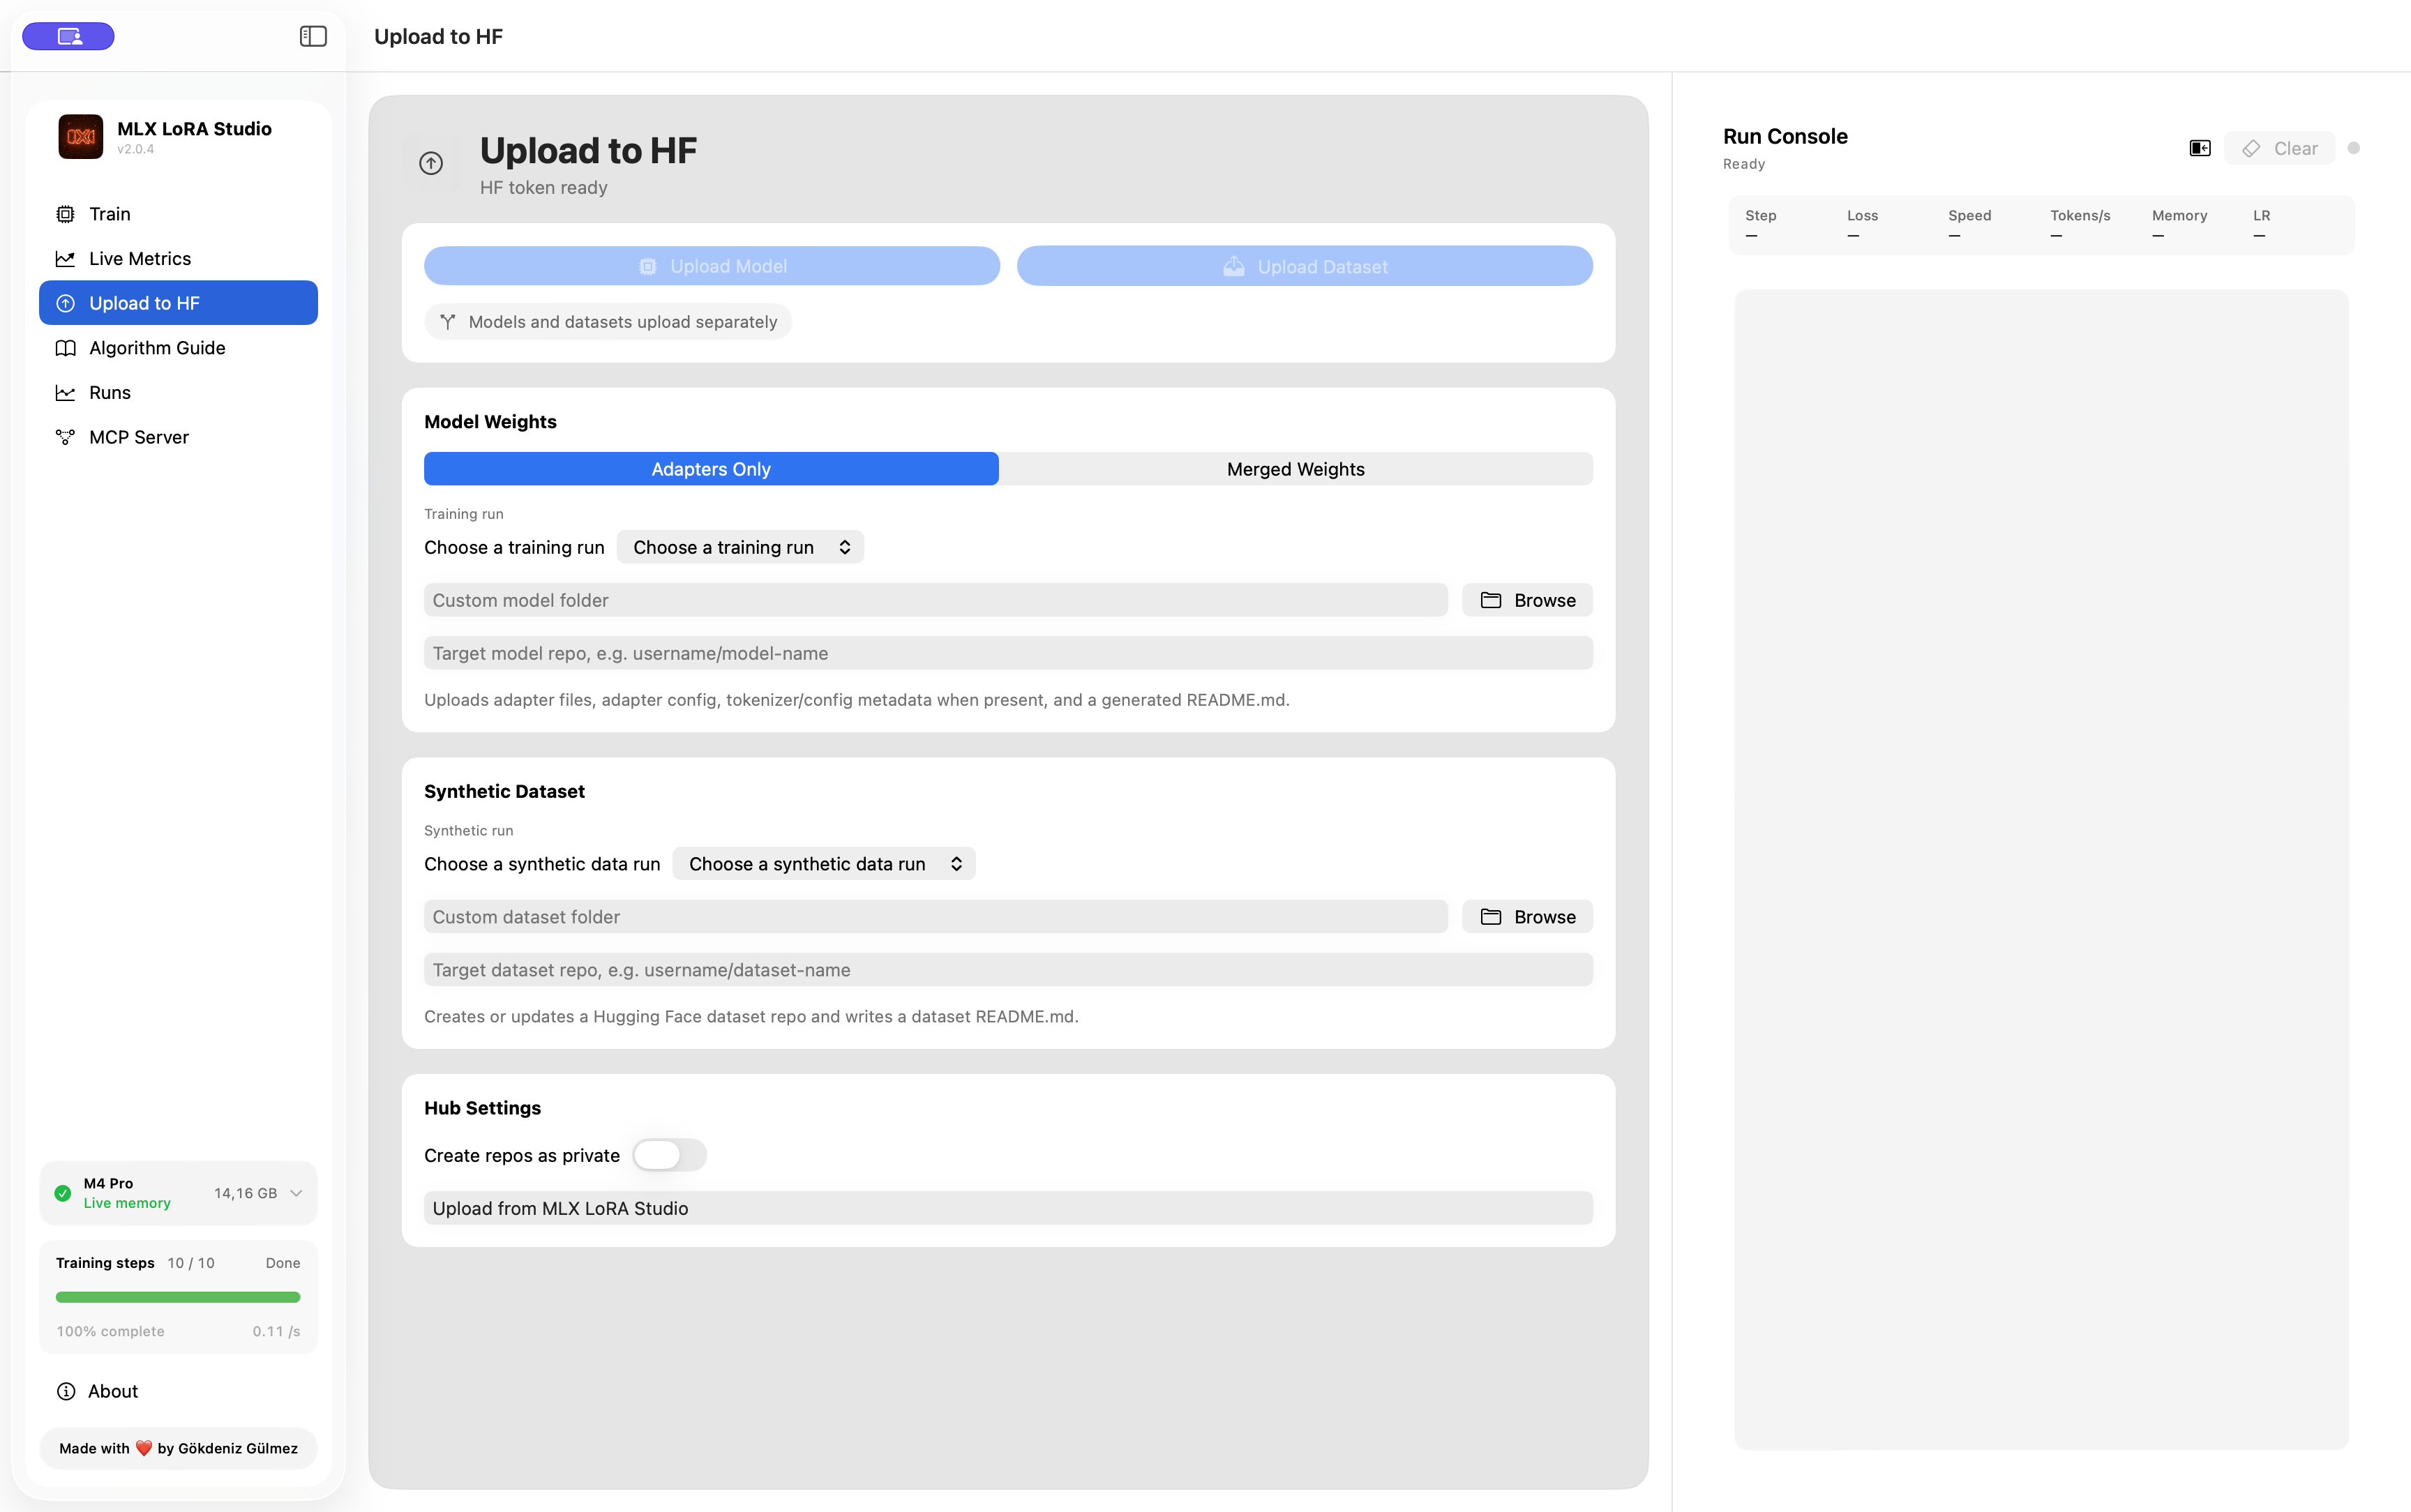Click the purple screen-sharing indicator icon
This screenshot has width=2411, height=1512.
pos(68,36)
